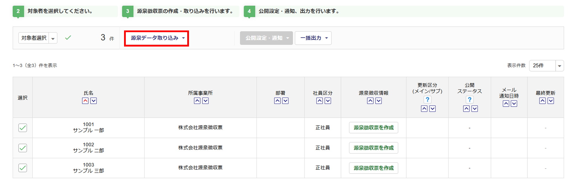The image size is (577, 187).
Task: Sort 所属事業所 column descending
Action: pos(205,101)
